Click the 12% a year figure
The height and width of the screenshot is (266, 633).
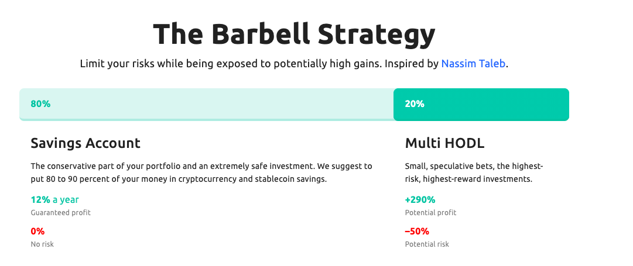tap(55, 199)
